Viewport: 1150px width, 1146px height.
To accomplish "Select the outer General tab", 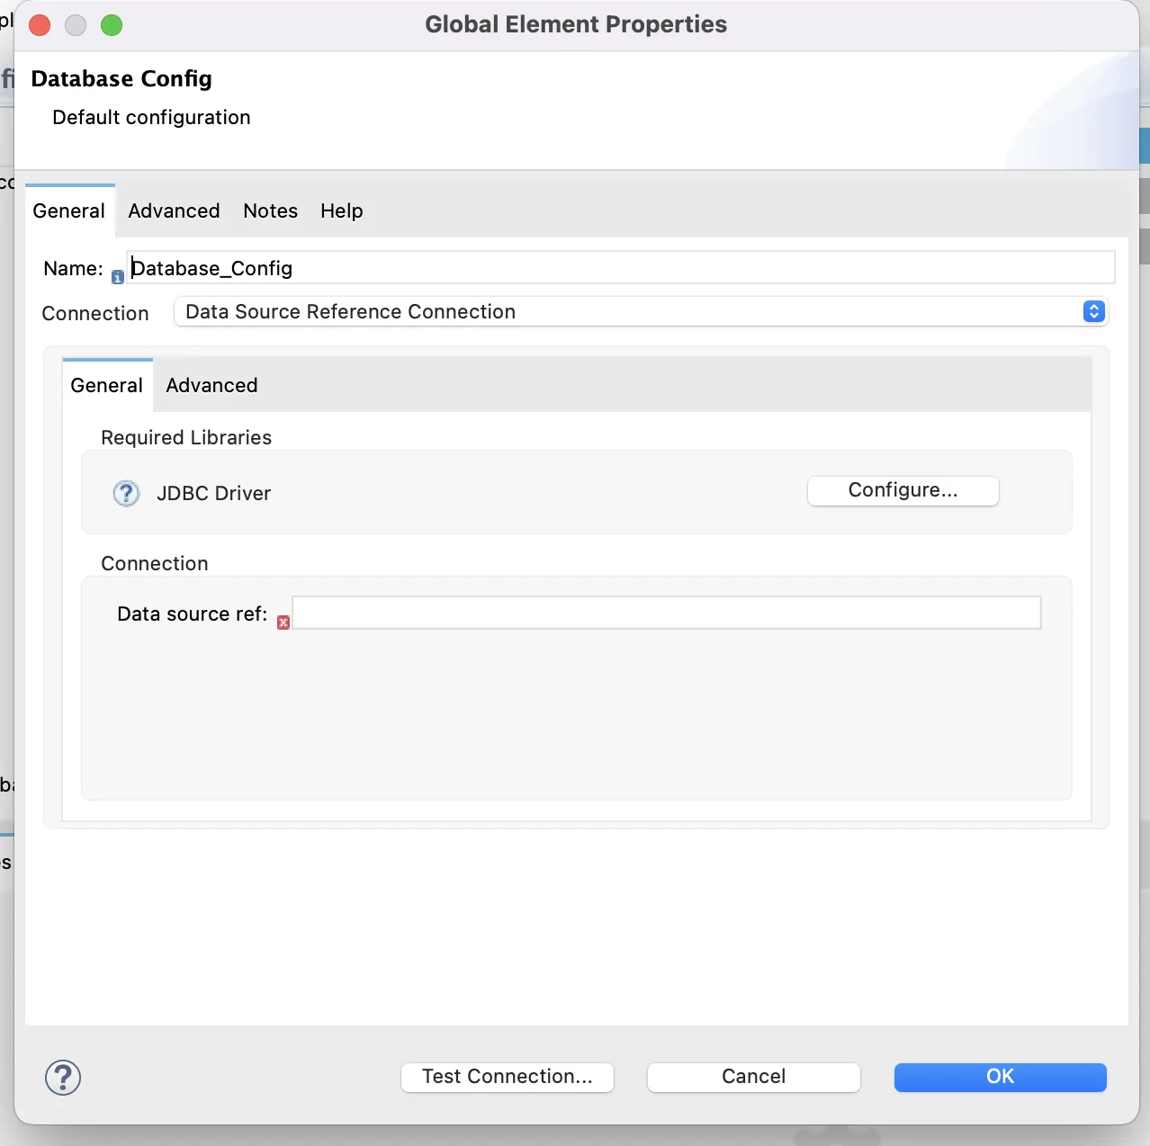I will pyautogui.click(x=69, y=210).
